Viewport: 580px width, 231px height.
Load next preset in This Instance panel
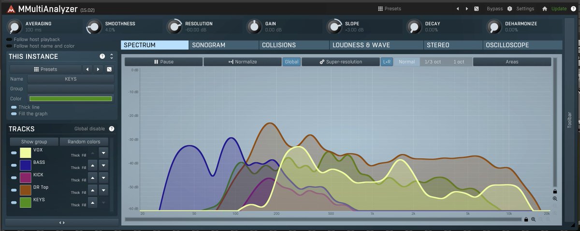click(98, 69)
